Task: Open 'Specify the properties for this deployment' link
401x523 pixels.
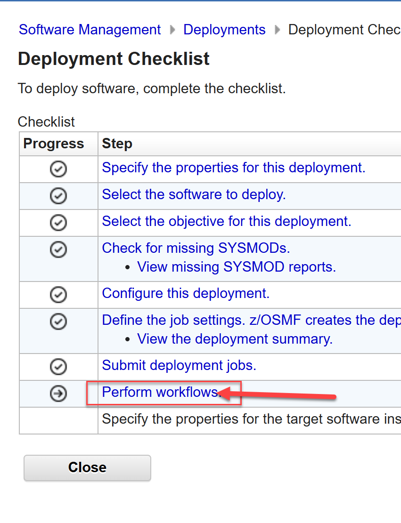Action: tap(233, 168)
